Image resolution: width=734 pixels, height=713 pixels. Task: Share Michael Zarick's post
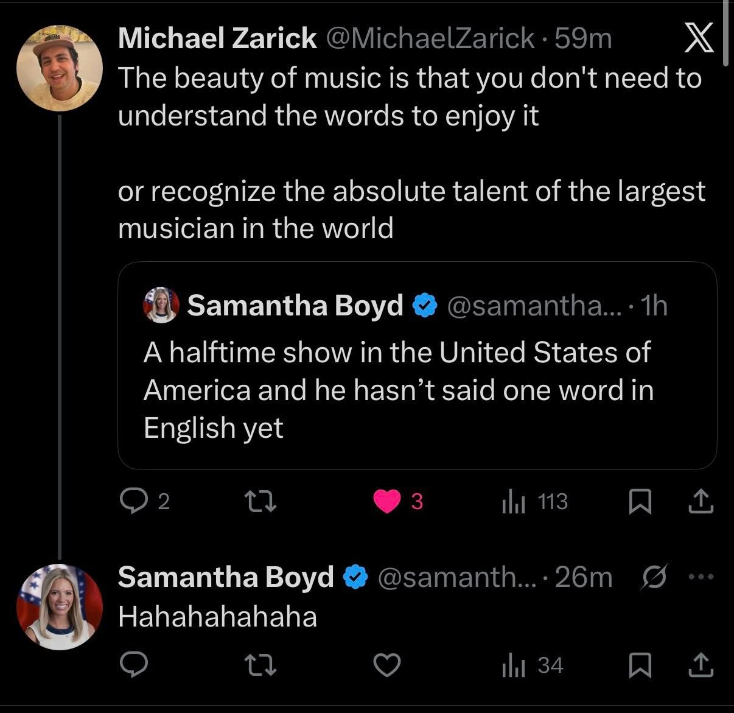[700, 501]
